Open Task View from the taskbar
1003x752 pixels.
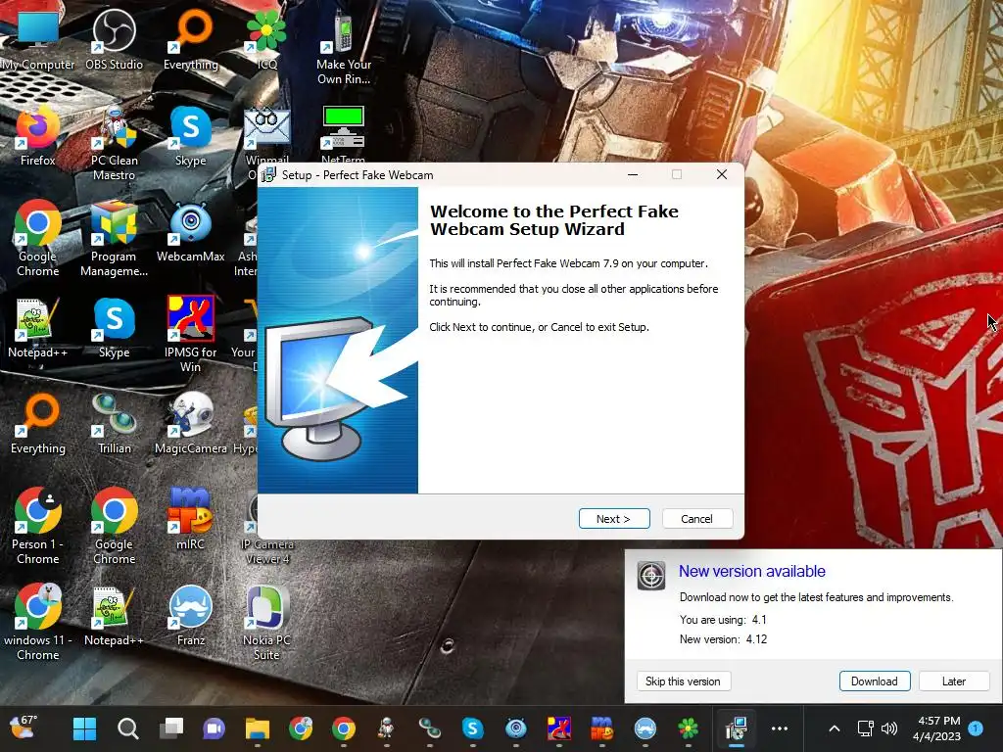click(170, 728)
